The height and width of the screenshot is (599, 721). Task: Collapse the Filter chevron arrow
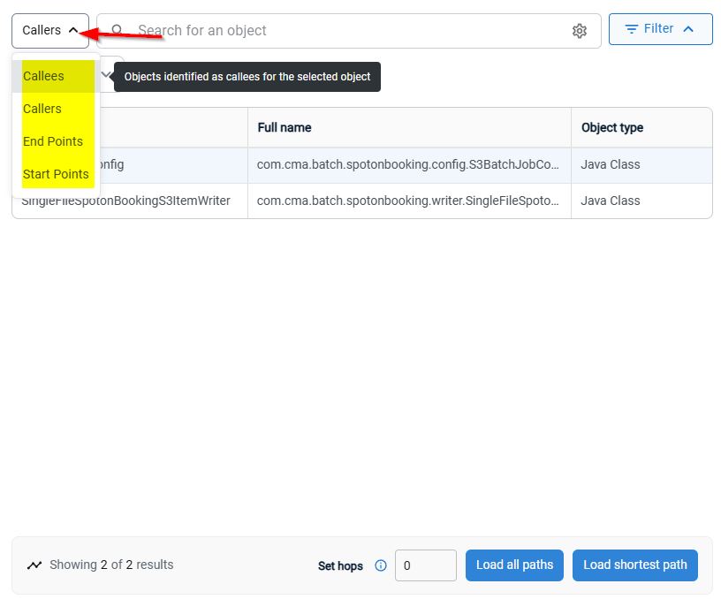[x=688, y=29]
